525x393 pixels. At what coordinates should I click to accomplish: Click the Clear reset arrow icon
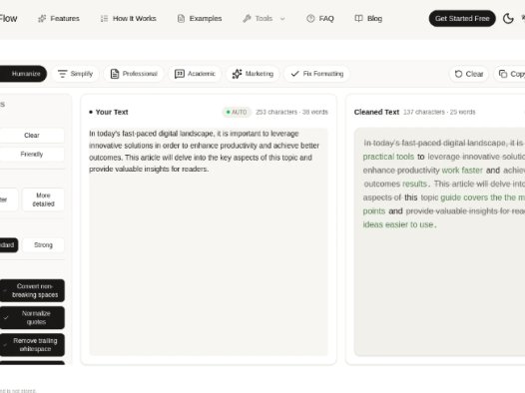click(458, 74)
